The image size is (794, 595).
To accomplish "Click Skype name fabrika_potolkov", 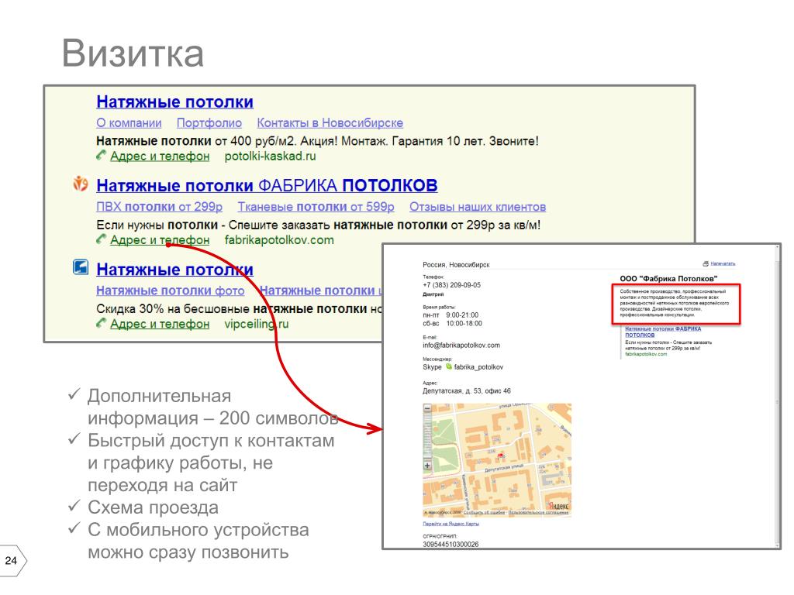I will tap(478, 366).
